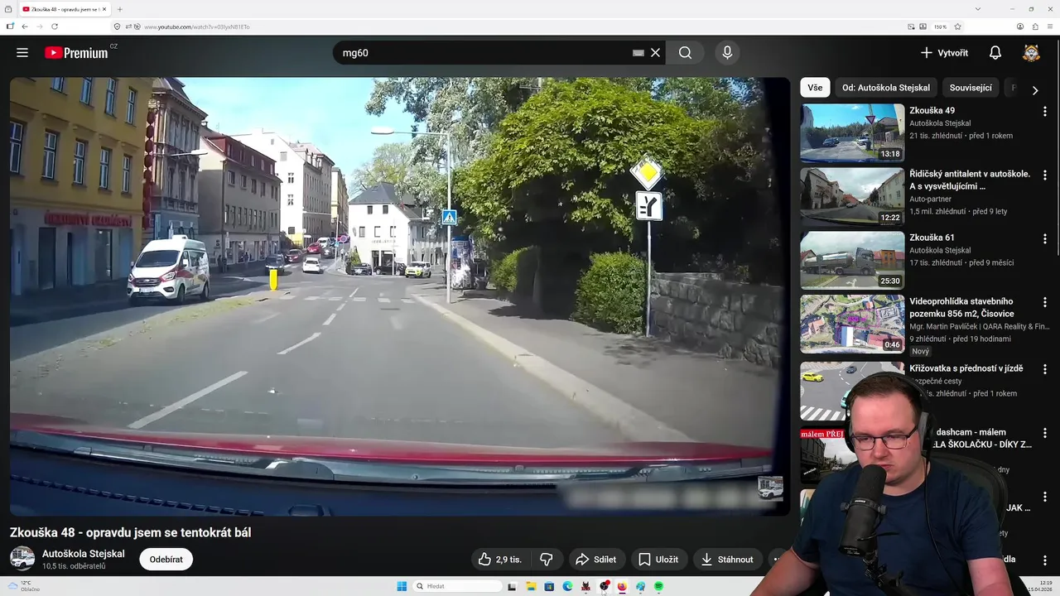
Task: Open Spotify from the taskbar
Action: [x=658, y=586]
